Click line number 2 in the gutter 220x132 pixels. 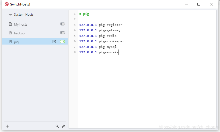pyautogui.click(x=75, y=19)
